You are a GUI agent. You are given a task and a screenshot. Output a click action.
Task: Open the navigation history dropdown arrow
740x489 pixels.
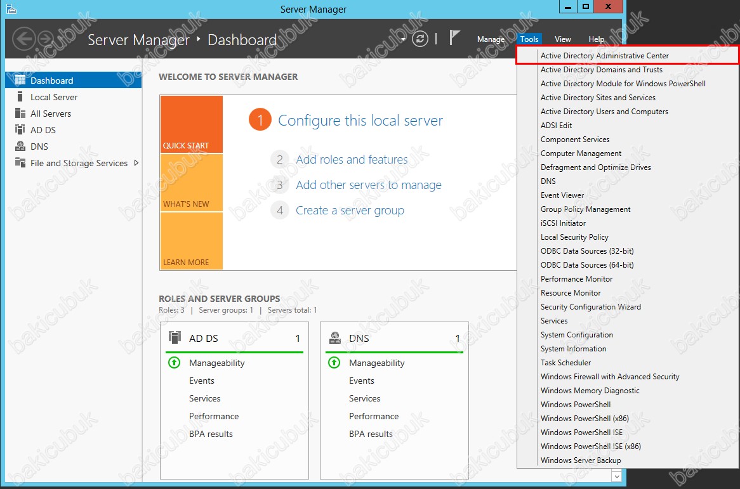(403, 39)
